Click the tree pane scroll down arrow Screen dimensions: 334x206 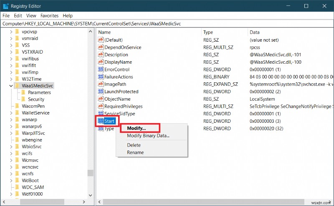[90, 195]
